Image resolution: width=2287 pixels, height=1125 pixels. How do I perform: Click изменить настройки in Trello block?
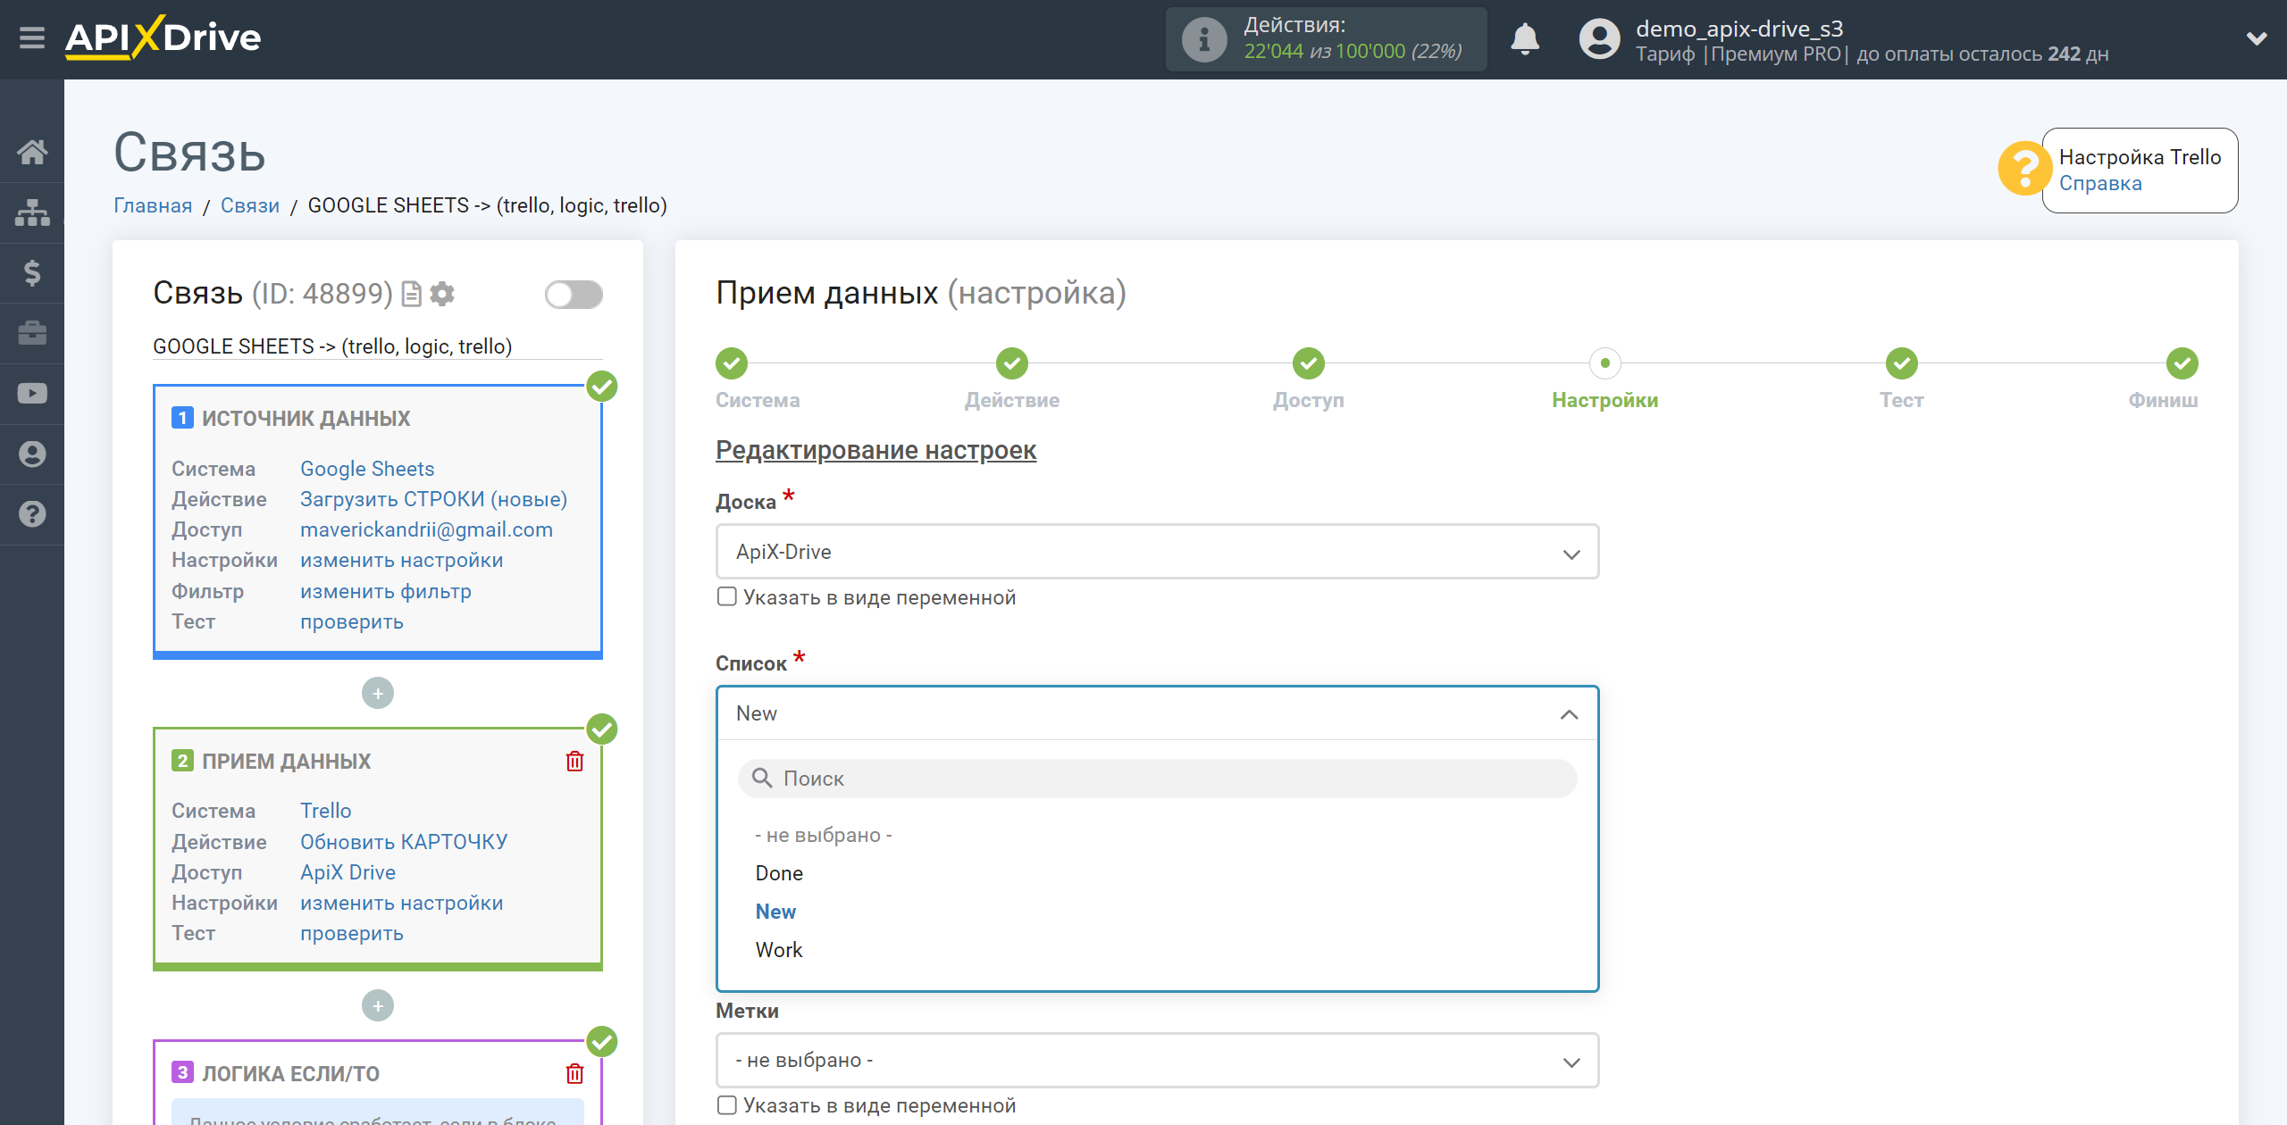[x=401, y=903]
